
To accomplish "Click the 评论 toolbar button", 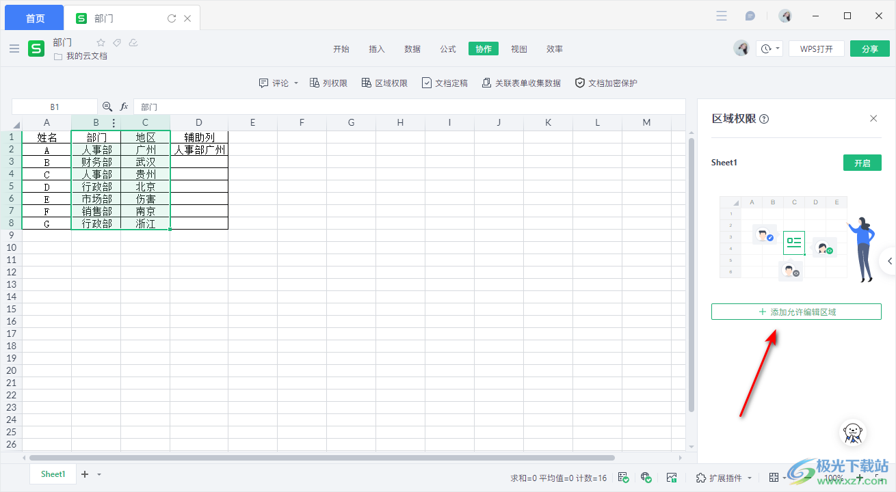I will tap(274, 83).
